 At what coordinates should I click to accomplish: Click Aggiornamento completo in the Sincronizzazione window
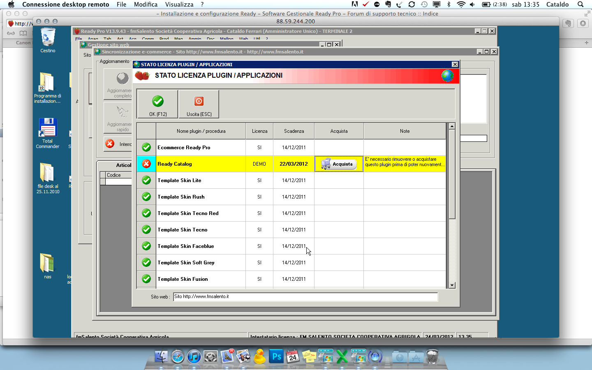118,84
